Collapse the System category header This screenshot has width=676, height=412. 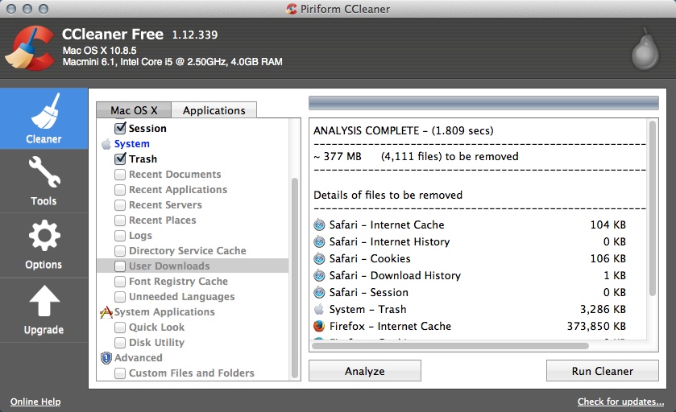pos(131,144)
